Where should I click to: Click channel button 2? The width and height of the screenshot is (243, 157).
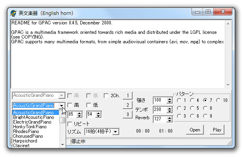pos(127,105)
